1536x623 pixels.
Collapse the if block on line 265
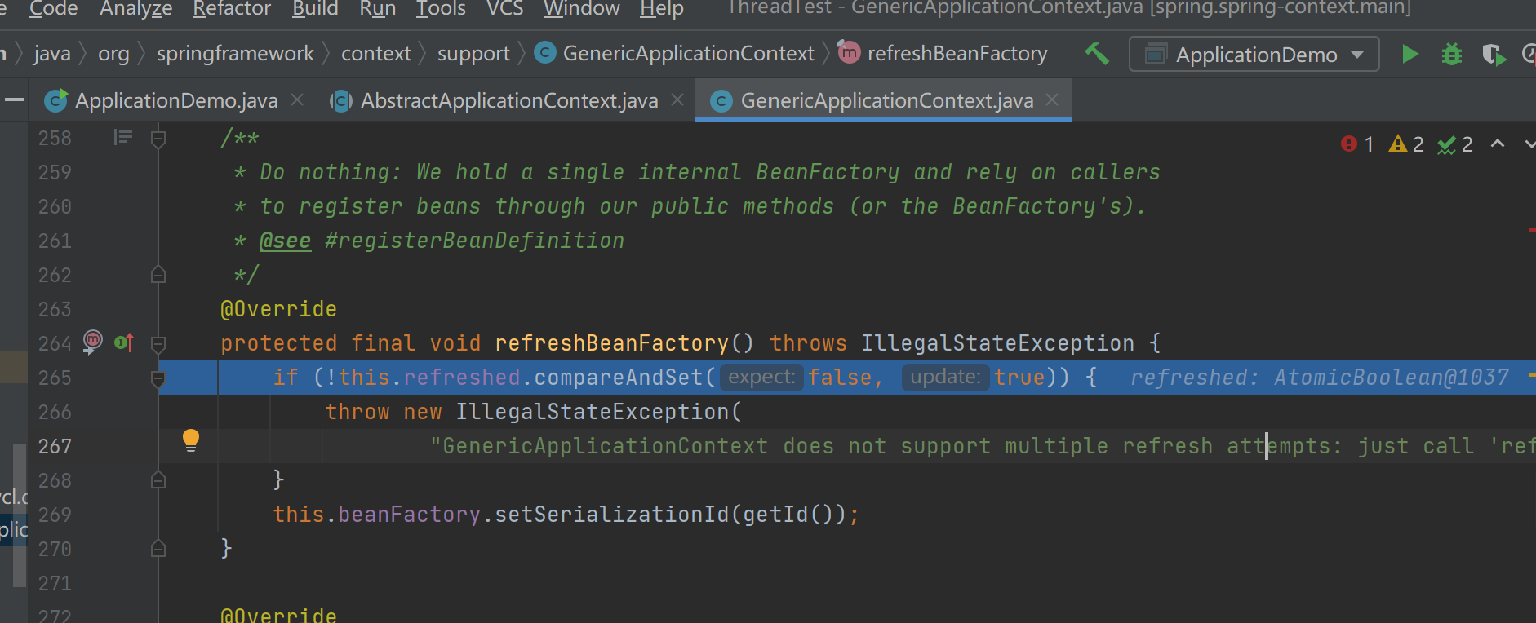[158, 378]
